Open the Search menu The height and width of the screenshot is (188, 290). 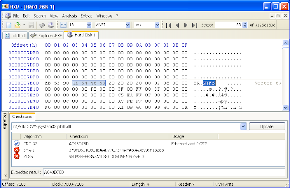39,16
